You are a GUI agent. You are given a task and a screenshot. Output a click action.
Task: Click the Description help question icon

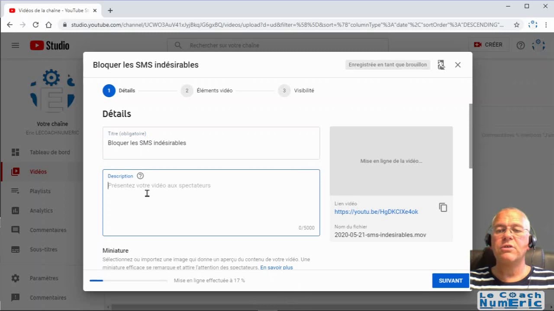click(x=140, y=176)
